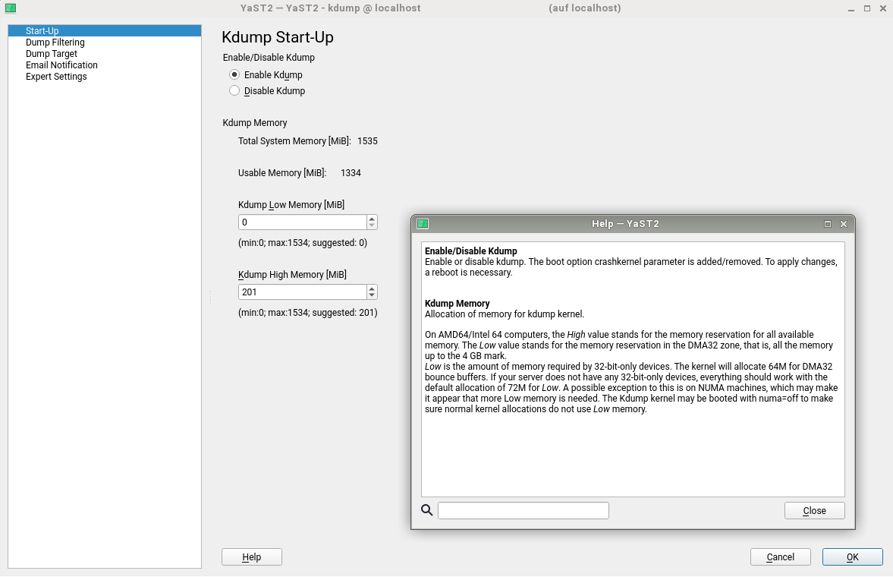
Task: Open the Dump Target section
Action: coord(52,54)
